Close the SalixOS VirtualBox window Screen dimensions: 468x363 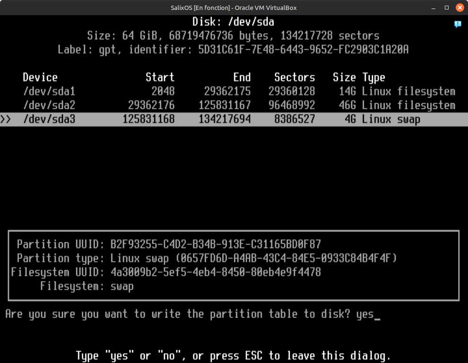459,8
